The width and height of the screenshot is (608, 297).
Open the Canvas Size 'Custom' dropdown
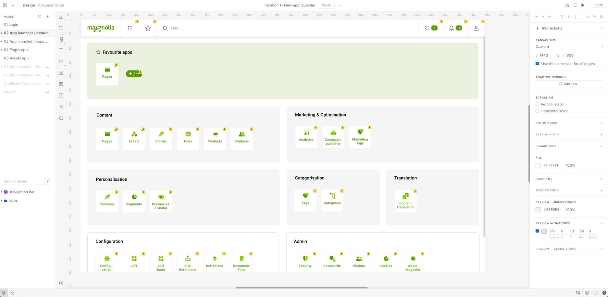click(569, 47)
